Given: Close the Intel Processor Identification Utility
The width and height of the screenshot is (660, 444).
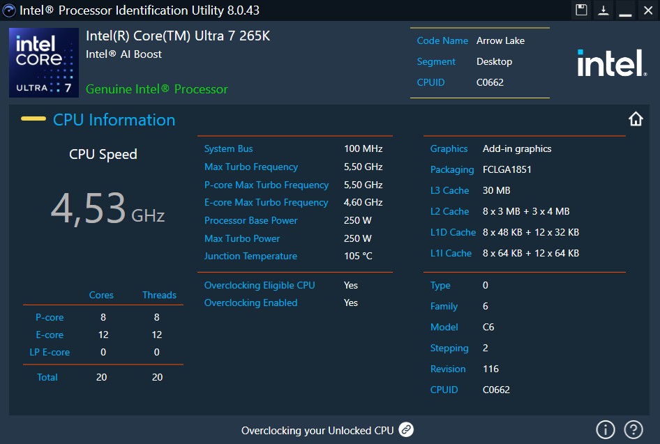Looking at the screenshot, I should coord(647,10).
